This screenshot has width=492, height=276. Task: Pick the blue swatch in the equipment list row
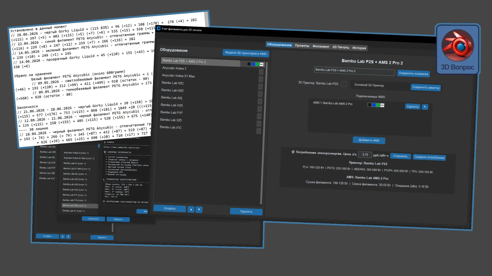tap(253, 64)
